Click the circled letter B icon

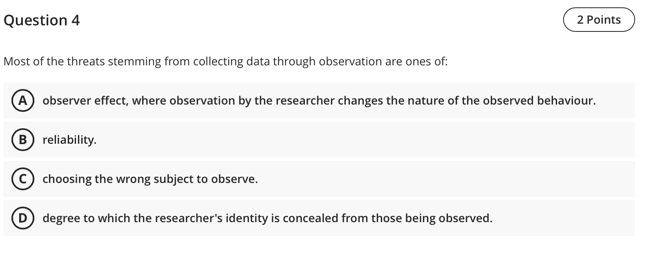(23, 140)
